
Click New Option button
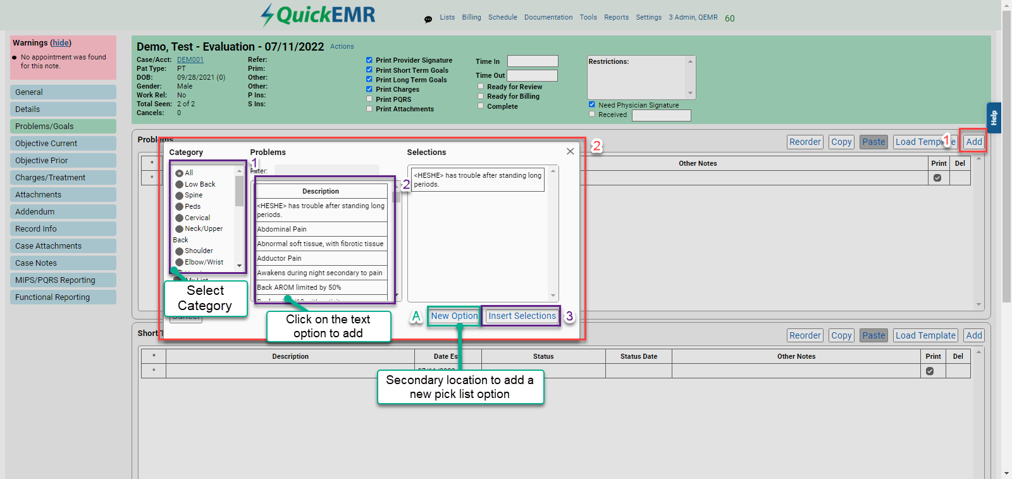coord(454,316)
